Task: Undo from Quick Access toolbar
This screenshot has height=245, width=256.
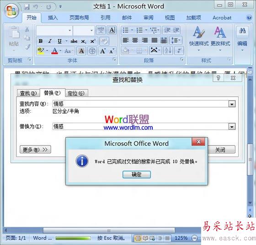Action: point(36,7)
